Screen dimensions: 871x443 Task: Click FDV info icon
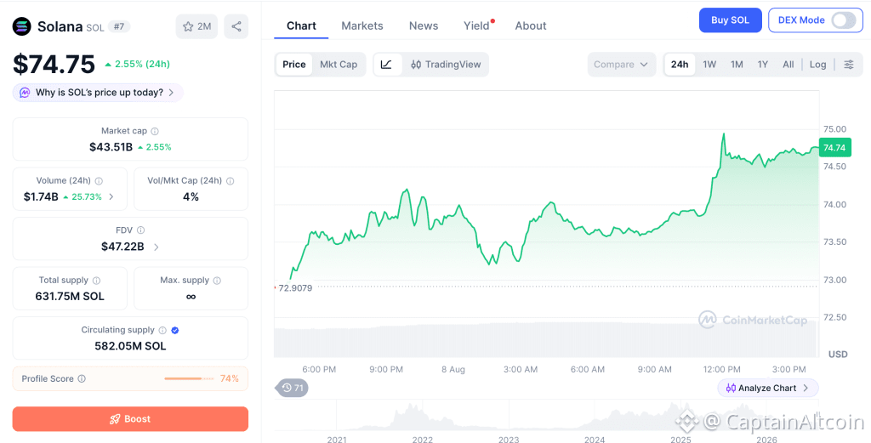click(141, 230)
